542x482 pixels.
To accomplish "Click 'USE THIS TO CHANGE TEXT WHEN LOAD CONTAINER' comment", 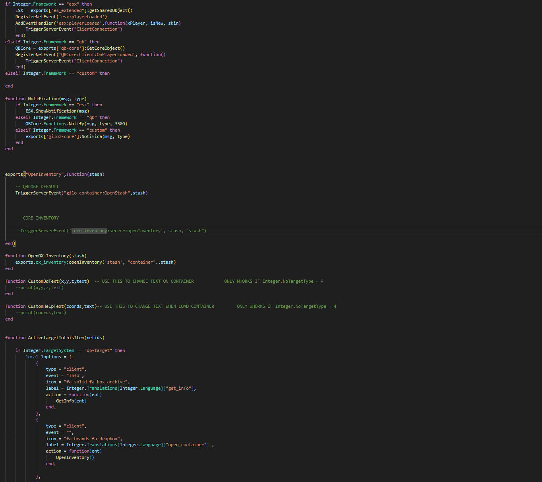I will click(159, 306).
